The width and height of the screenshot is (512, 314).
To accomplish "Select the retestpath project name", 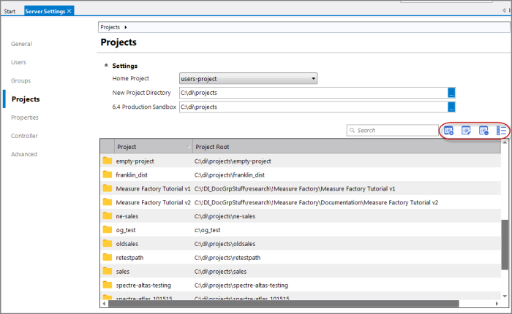I will tap(129, 258).
